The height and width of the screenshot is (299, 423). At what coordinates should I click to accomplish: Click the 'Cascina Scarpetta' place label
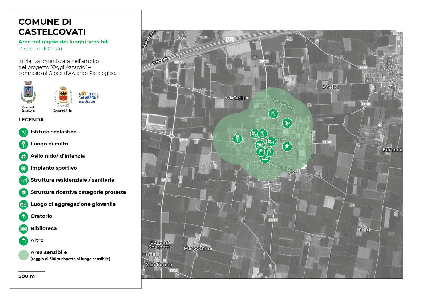tap(160, 245)
